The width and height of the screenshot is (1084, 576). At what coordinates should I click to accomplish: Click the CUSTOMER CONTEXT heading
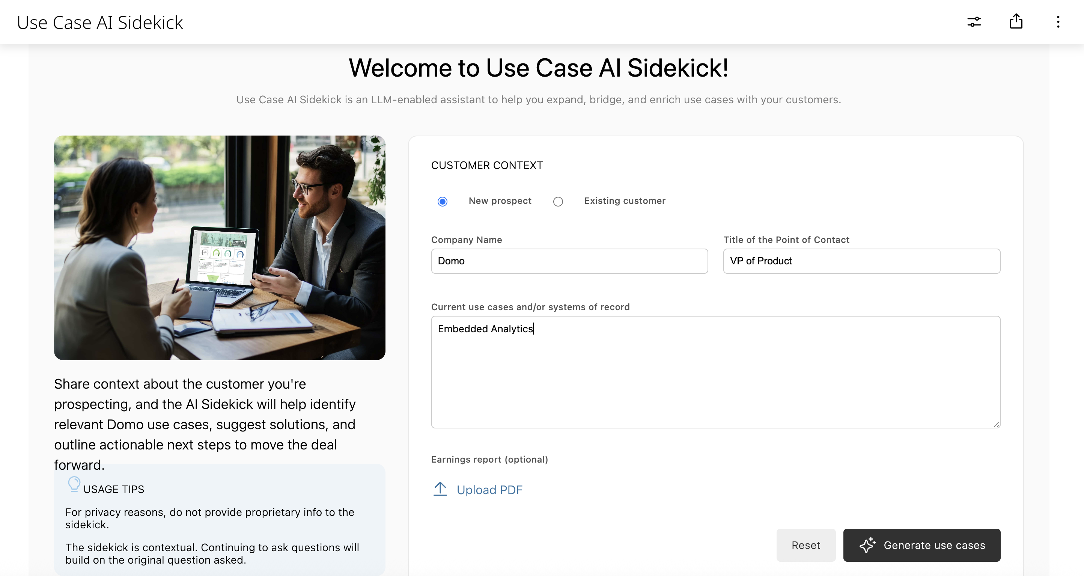487,165
